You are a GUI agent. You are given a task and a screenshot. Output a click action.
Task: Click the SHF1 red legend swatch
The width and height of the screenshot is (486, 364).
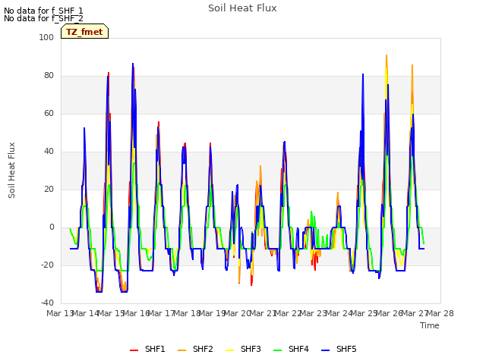pos(134,350)
